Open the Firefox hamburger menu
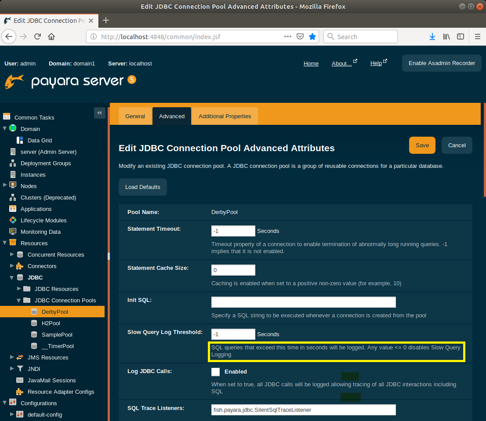The height and width of the screenshot is (421, 486). pyautogui.click(x=478, y=37)
